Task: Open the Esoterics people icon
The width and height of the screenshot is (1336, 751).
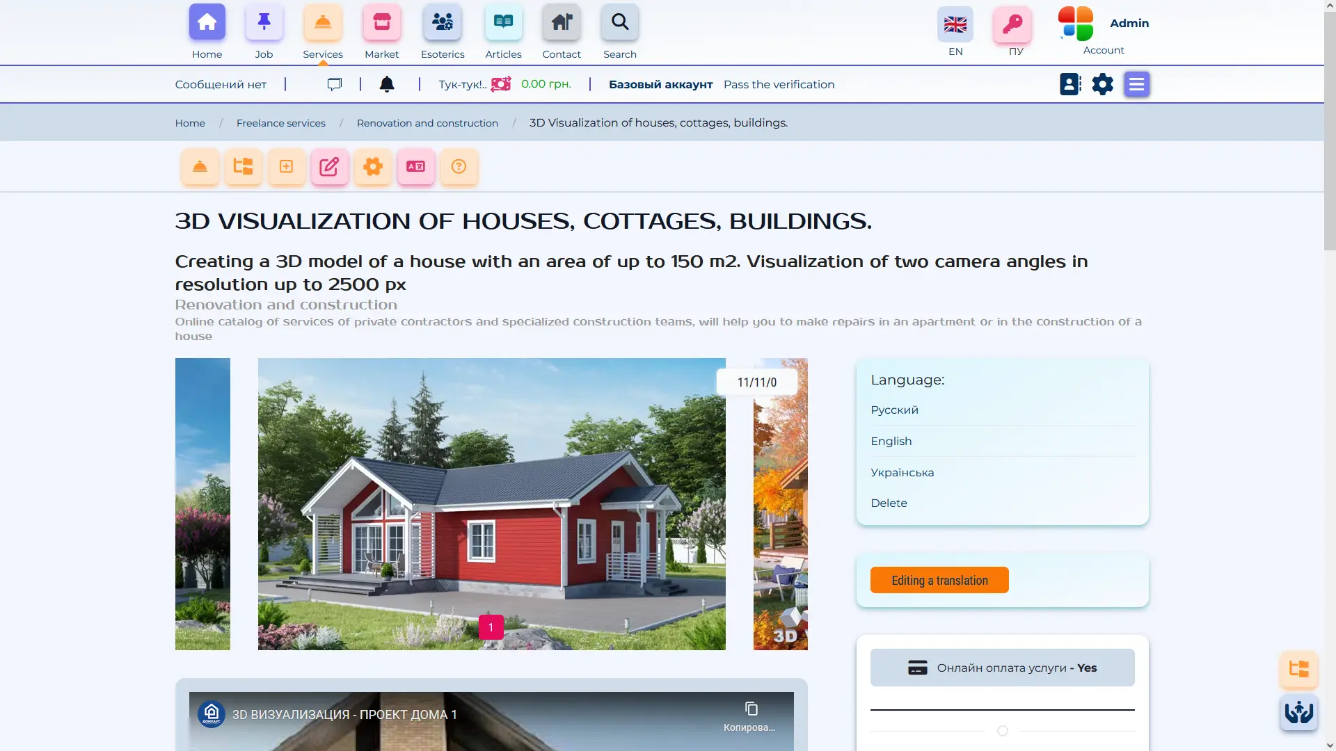Action: [443, 22]
